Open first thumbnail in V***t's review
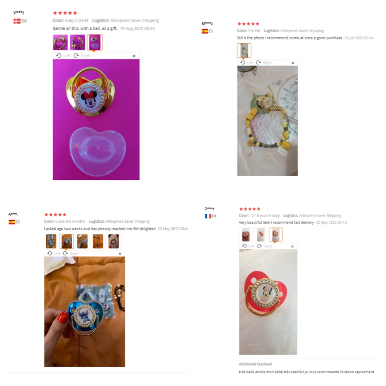The height and width of the screenshot is (386, 386). click(60, 42)
